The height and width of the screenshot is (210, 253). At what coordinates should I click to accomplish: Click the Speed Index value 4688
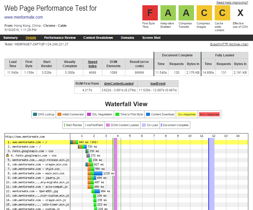(93, 73)
